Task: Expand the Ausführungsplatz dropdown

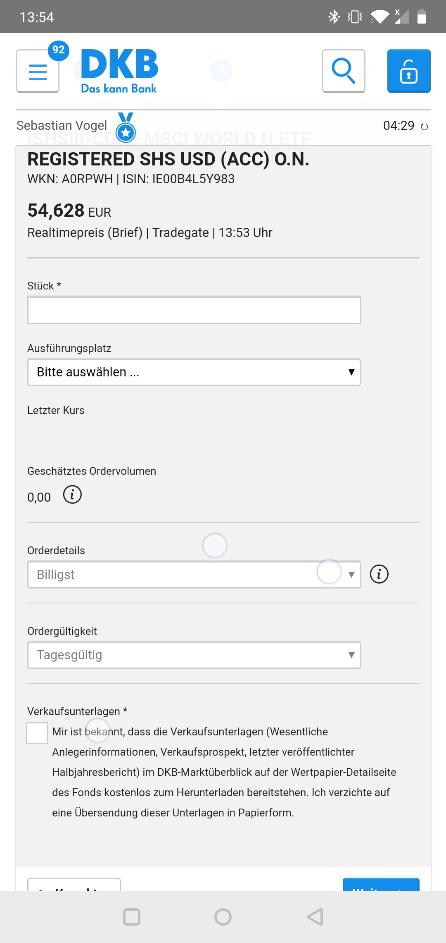Action: point(194,372)
